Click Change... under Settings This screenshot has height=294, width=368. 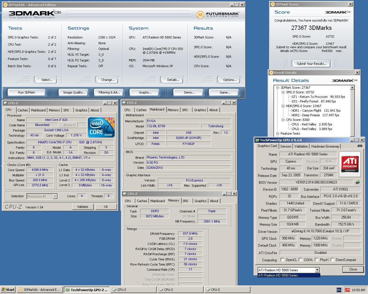(108, 80)
